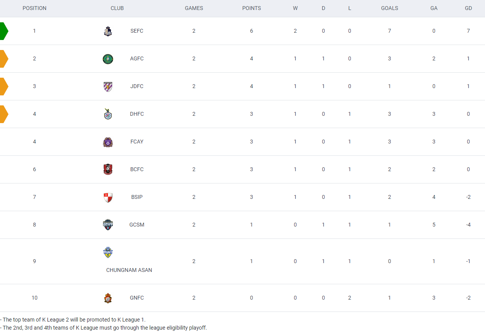The image size is (485, 335).
Task: Click the DHFC club crest icon
Action: (108, 114)
